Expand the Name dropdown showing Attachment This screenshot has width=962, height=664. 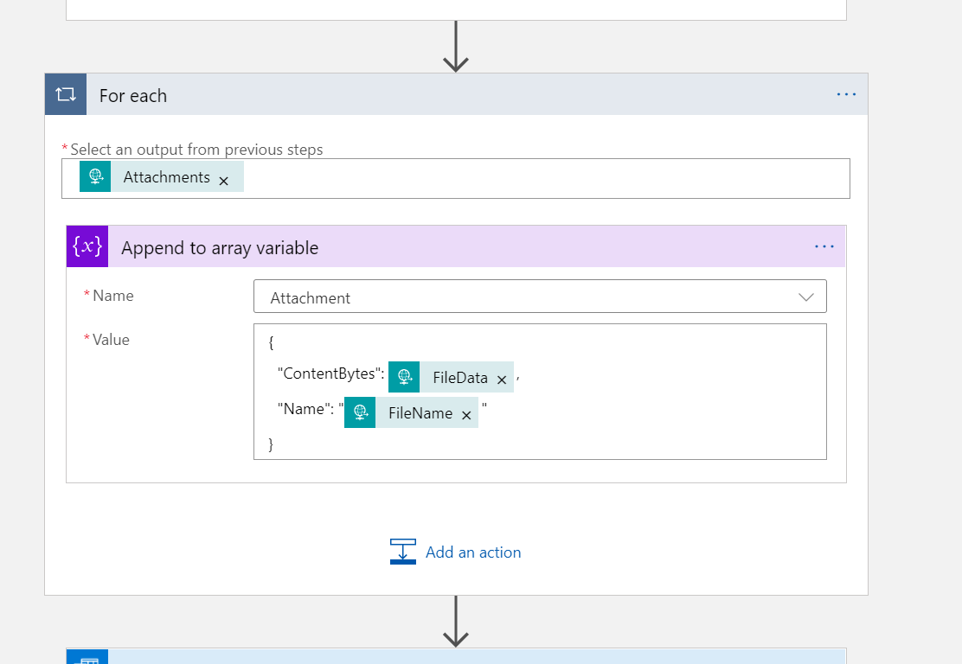(x=805, y=297)
